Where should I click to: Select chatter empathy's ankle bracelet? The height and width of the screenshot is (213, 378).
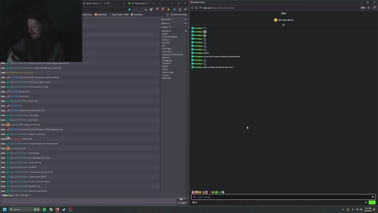(x=172, y=54)
